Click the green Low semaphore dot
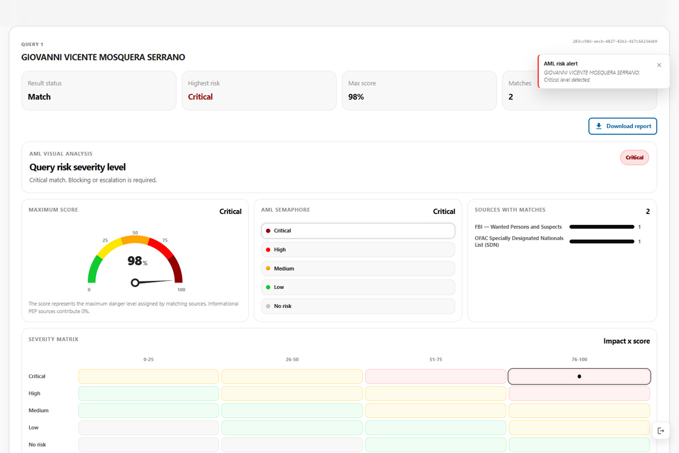679x453 pixels. coord(268,287)
